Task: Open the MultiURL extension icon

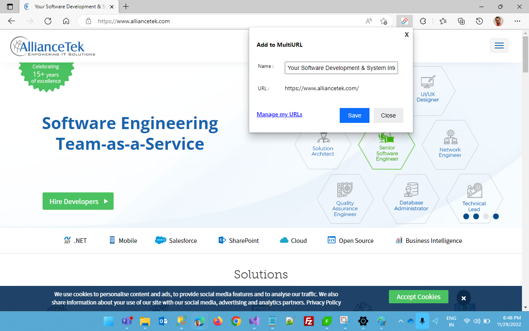Action: click(x=404, y=21)
